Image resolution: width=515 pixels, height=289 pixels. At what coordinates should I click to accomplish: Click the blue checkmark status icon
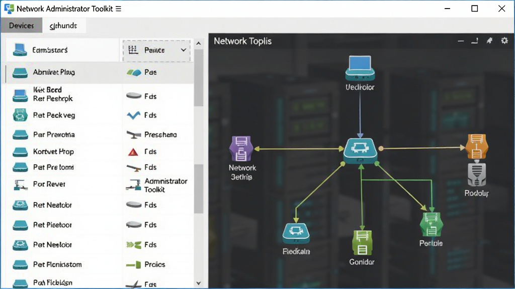tap(133, 115)
